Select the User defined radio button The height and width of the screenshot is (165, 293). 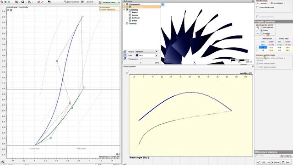pos(261,27)
